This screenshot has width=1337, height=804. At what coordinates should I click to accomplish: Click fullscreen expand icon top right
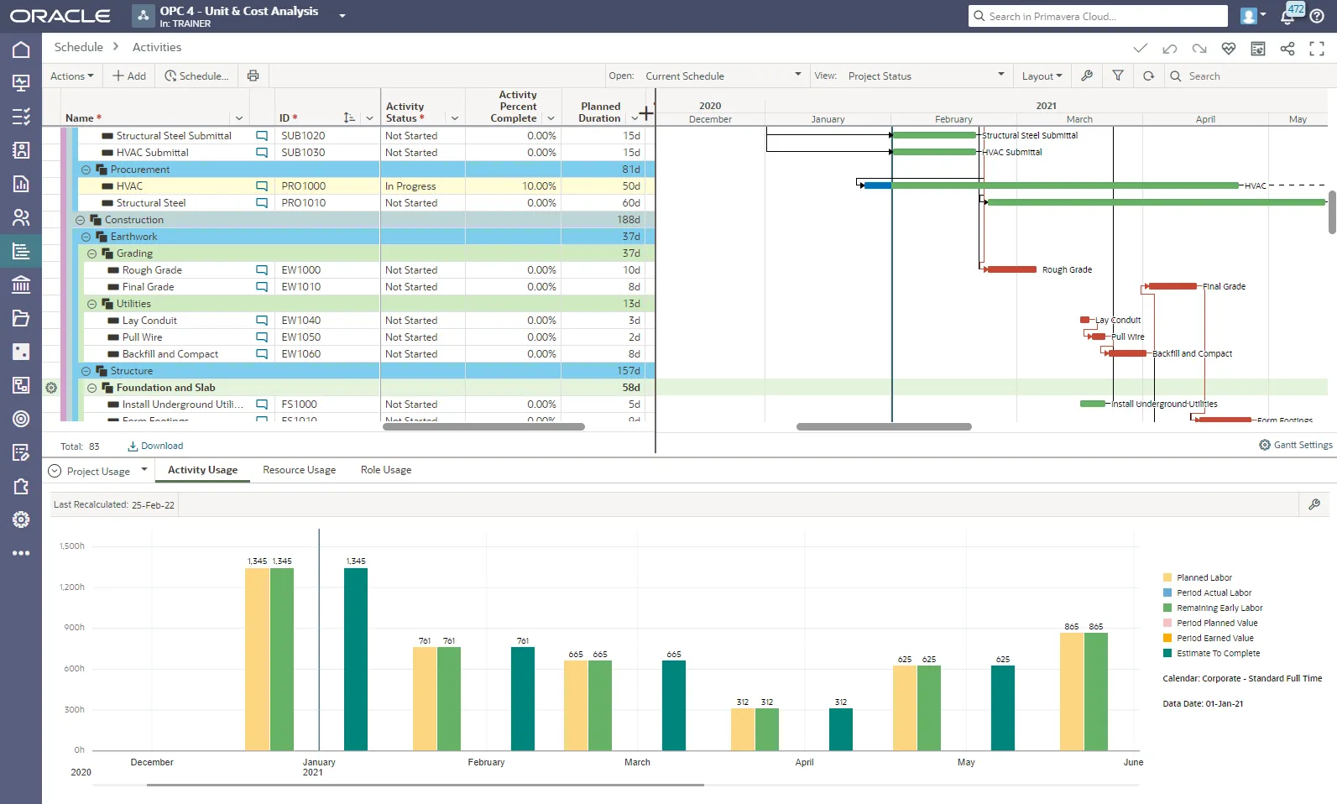click(x=1317, y=49)
